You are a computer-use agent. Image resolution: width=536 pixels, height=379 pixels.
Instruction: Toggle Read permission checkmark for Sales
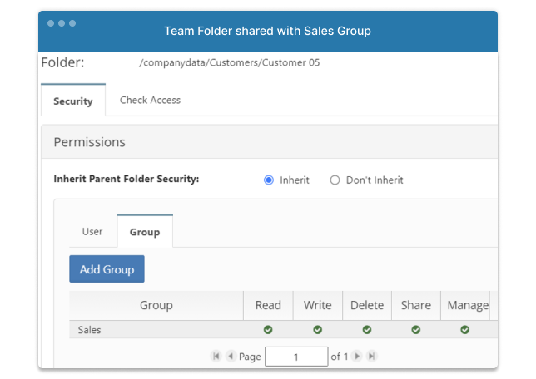tap(268, 329)
